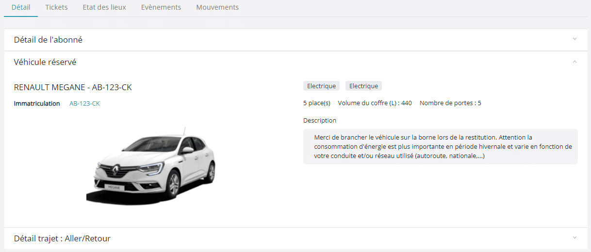
Task: Go to the Evènements tab
Action: click(161, 8)
